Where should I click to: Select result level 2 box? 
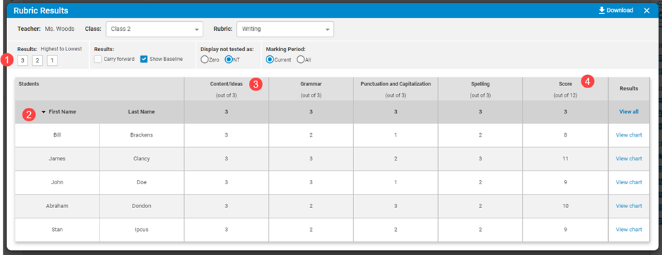(37, 61)
